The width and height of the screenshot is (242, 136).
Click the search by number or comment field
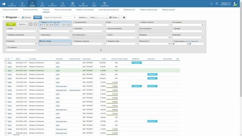57,17
